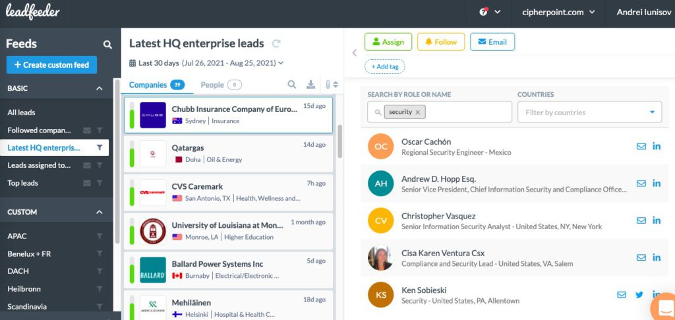Screen dimensions: 675x320
Task: Open the help notifications icon
Action: click(483, 12)
